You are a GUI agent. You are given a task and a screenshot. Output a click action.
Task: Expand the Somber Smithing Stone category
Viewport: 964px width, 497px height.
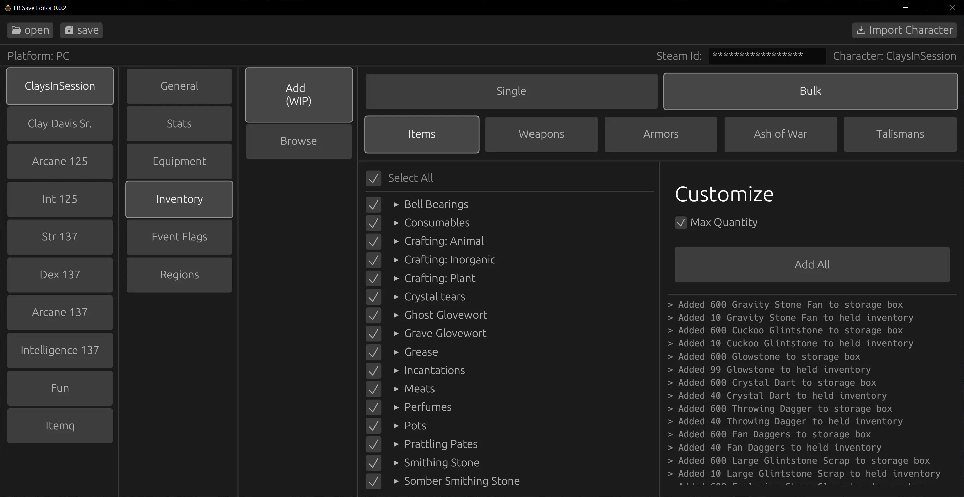[x=396, y=481]
